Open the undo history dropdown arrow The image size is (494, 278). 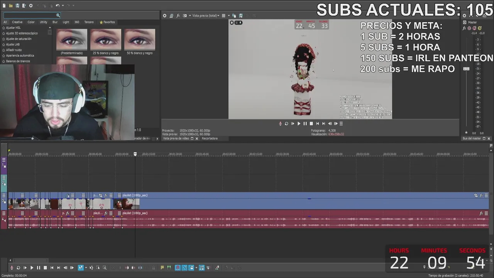tap(62, 5)
